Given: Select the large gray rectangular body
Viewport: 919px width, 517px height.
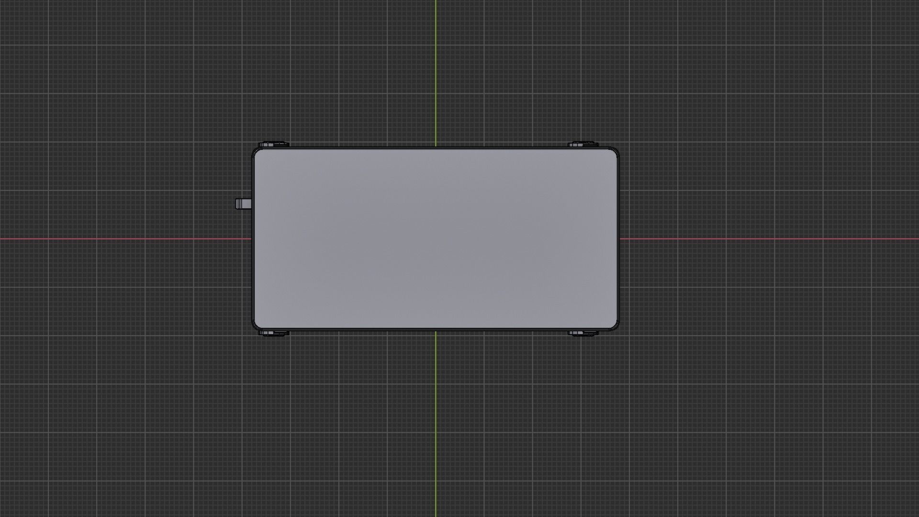Looking at the screenshot, I should click(x=436, y=238).
